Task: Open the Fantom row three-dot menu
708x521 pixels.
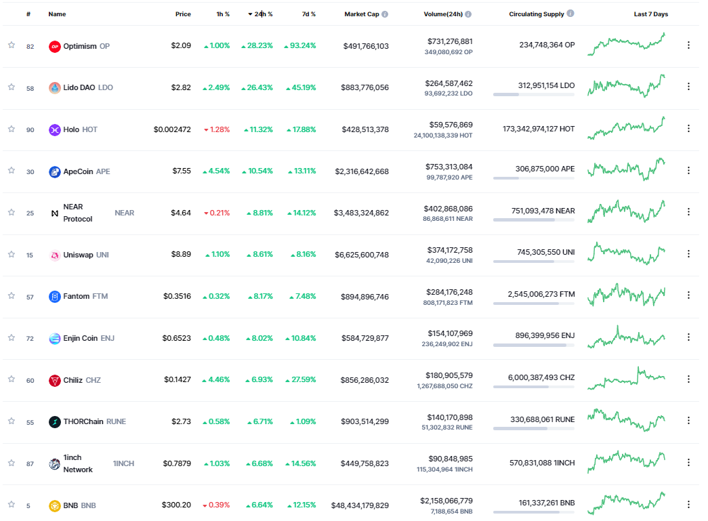Action: click(x=688, y=295)
